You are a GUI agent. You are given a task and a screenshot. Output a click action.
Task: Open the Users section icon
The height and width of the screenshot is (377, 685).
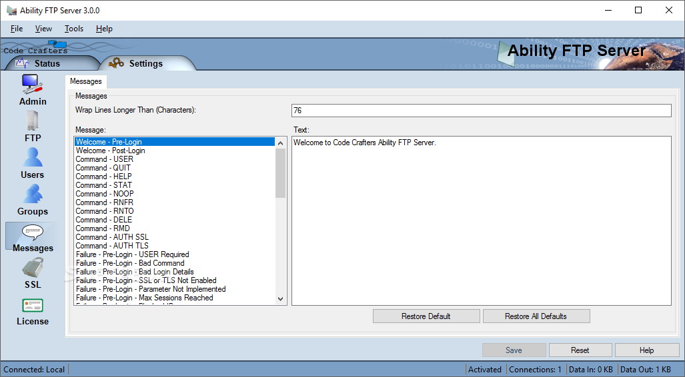[x=32, y=157]
